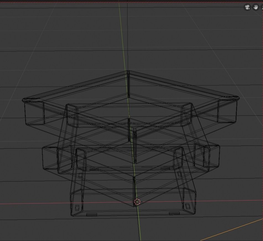This screenshot has width=263, height=241.
Task: Toggle the camera view icon
Action: (x=247, y=7)
